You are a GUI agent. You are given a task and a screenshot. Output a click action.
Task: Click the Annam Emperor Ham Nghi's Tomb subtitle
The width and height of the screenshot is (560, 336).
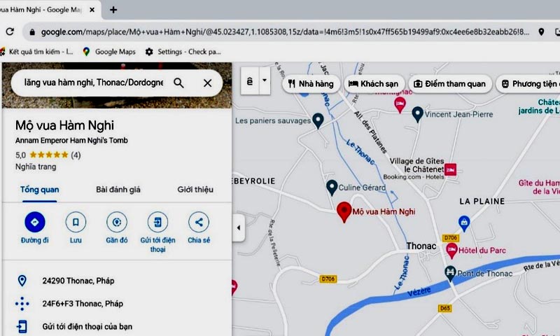[x=71, y=140]
